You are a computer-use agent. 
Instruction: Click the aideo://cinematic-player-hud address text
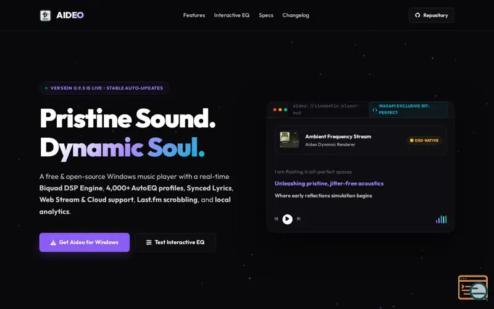point(327,109)
